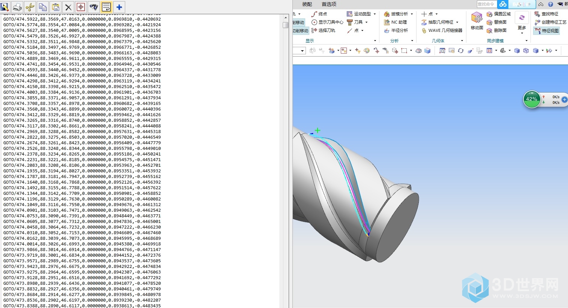
Task: Open the 首选项 ribbon tab
Action: pos(329,4)
